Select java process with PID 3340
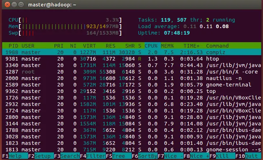Viewport: 263px width, 160px height. pyautogui.click(x=132, y=65)
